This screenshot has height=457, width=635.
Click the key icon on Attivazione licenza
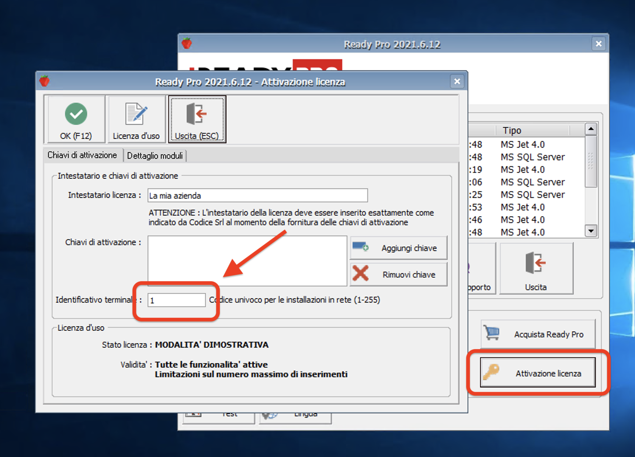(491, 372)
